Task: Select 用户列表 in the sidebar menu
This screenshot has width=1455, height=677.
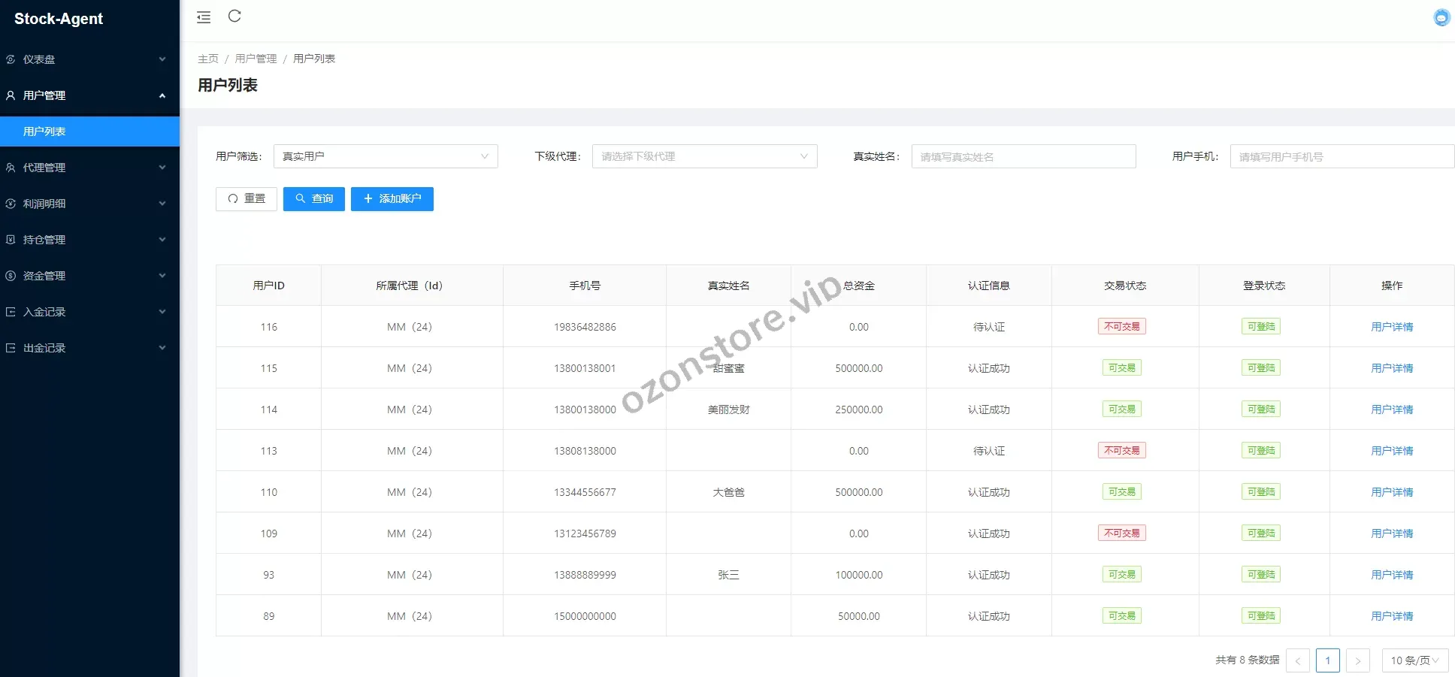Action: [x=44, y=131]
